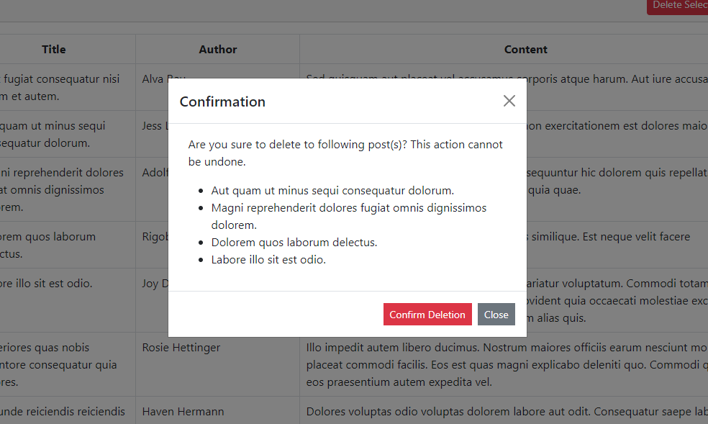This screenshot has height=424, width=708.
Task: Click the 'quam ut minus sequi' title cell
Action: click(68, 134)
